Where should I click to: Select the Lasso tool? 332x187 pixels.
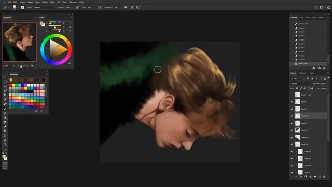coord(5,86)
